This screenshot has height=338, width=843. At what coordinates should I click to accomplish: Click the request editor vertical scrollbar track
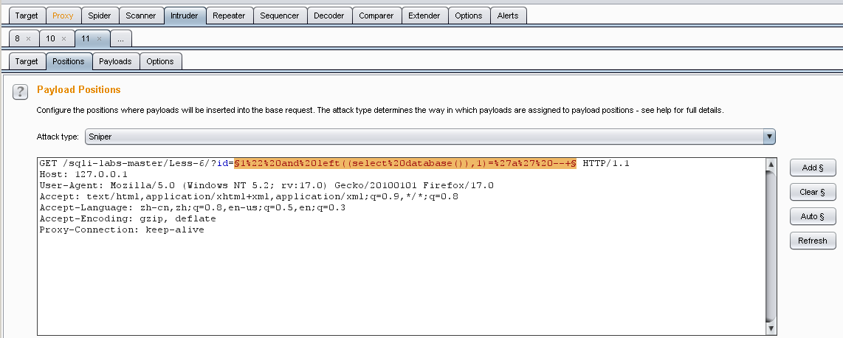[771, 246]
